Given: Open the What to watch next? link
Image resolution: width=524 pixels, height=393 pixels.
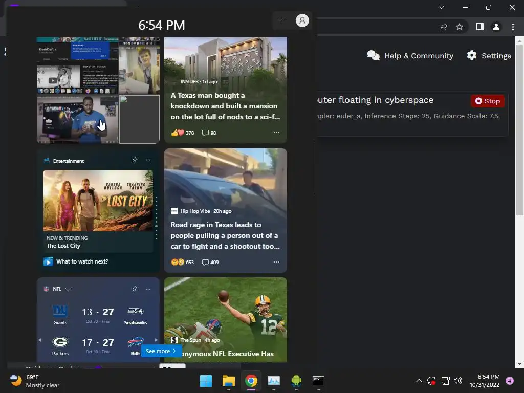Looking at the screenshot, I should click(82, 261).
